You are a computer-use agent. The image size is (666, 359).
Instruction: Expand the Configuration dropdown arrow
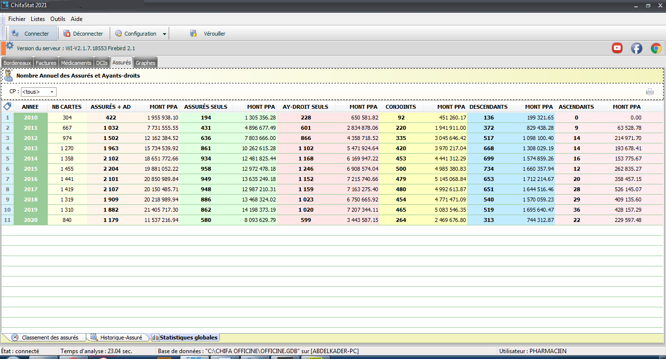(164, 34)
